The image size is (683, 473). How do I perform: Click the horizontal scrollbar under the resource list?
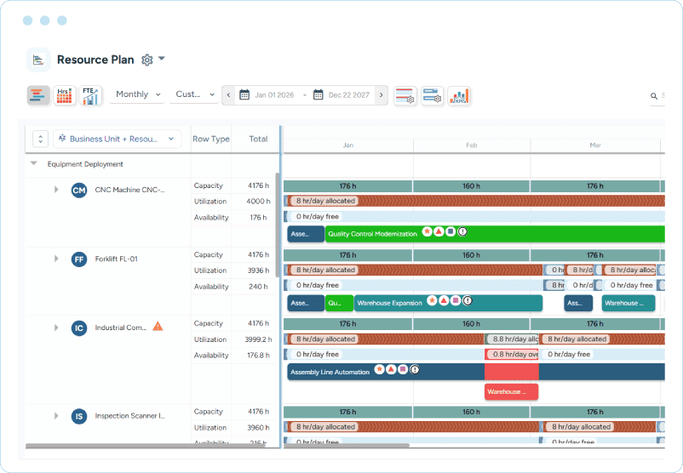pos(145,446)
